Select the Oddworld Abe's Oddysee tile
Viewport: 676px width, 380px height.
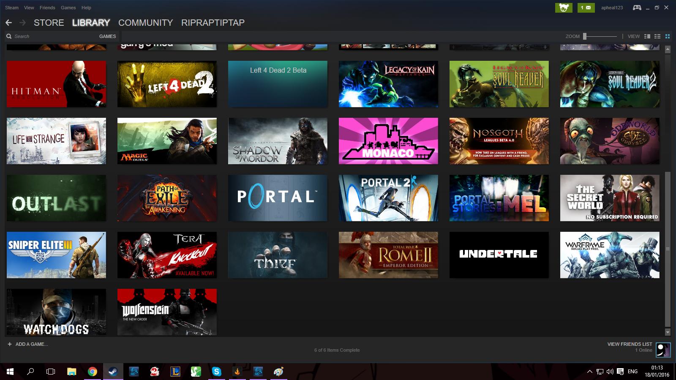point(610,141)
